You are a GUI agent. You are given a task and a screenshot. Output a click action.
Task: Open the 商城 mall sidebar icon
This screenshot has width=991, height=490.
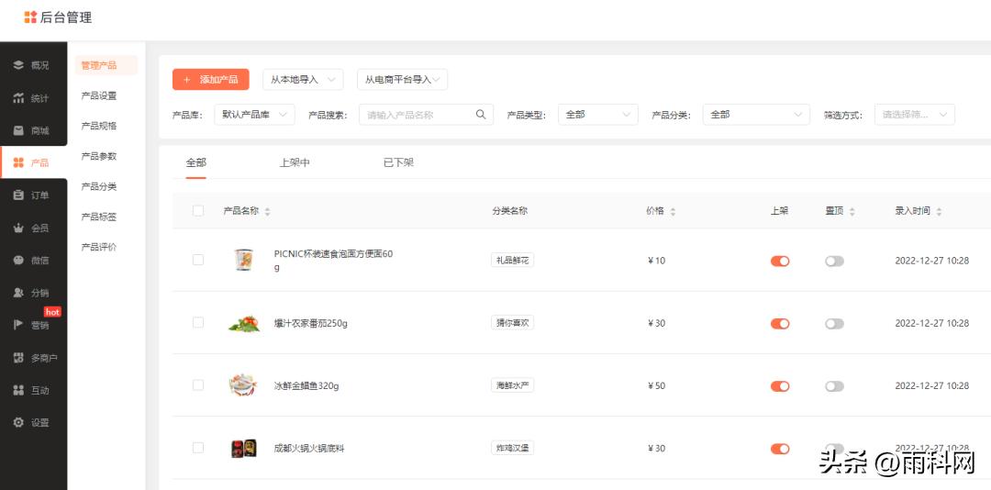(x=18, y=131)
